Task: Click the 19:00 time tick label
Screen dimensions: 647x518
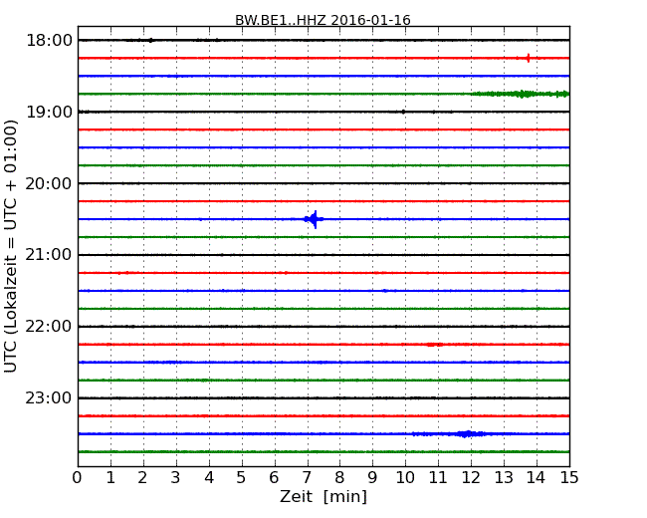Action: 49,112
